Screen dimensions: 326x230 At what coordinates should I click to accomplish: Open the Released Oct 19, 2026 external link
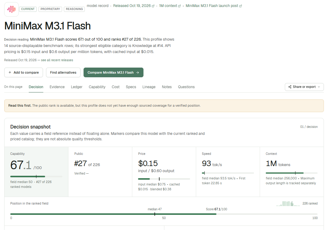click(134, 6)
